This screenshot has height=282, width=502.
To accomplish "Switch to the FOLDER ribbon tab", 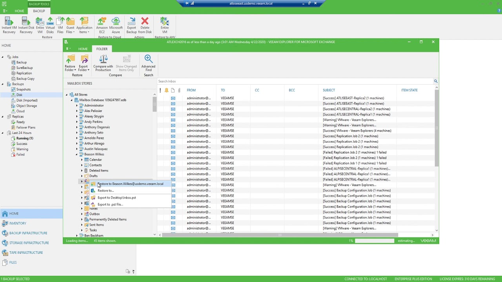I will (x=102, y=49).
